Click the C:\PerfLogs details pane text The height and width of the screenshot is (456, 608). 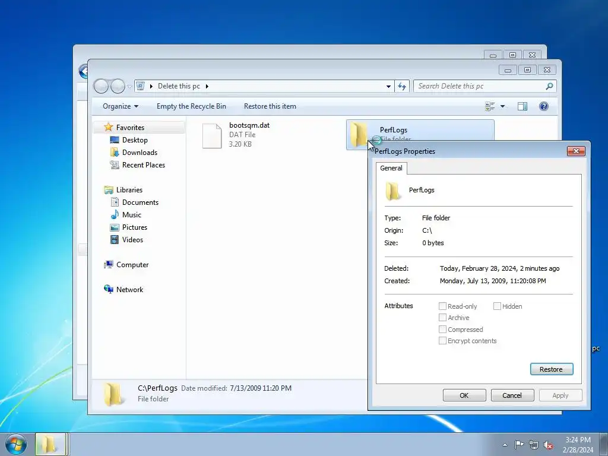coord(157,388)
